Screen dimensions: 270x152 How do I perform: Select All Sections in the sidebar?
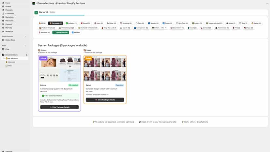click(13, 58)
